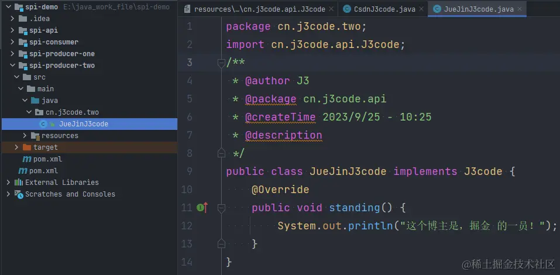This screenshot has width=560, height=275.
Task: Click the spi-producer-two module icon
Action: (23, 66)
